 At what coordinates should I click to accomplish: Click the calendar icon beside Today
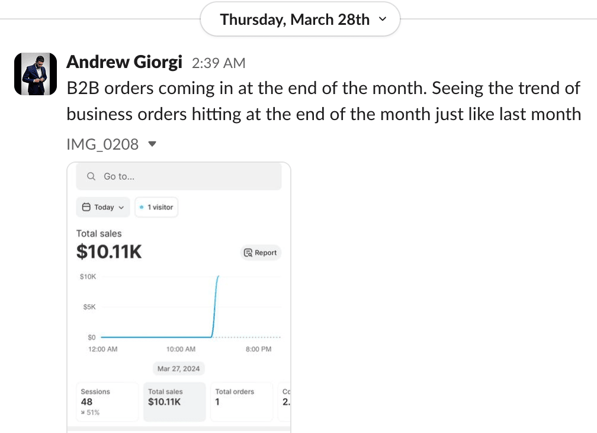[86, 208]
